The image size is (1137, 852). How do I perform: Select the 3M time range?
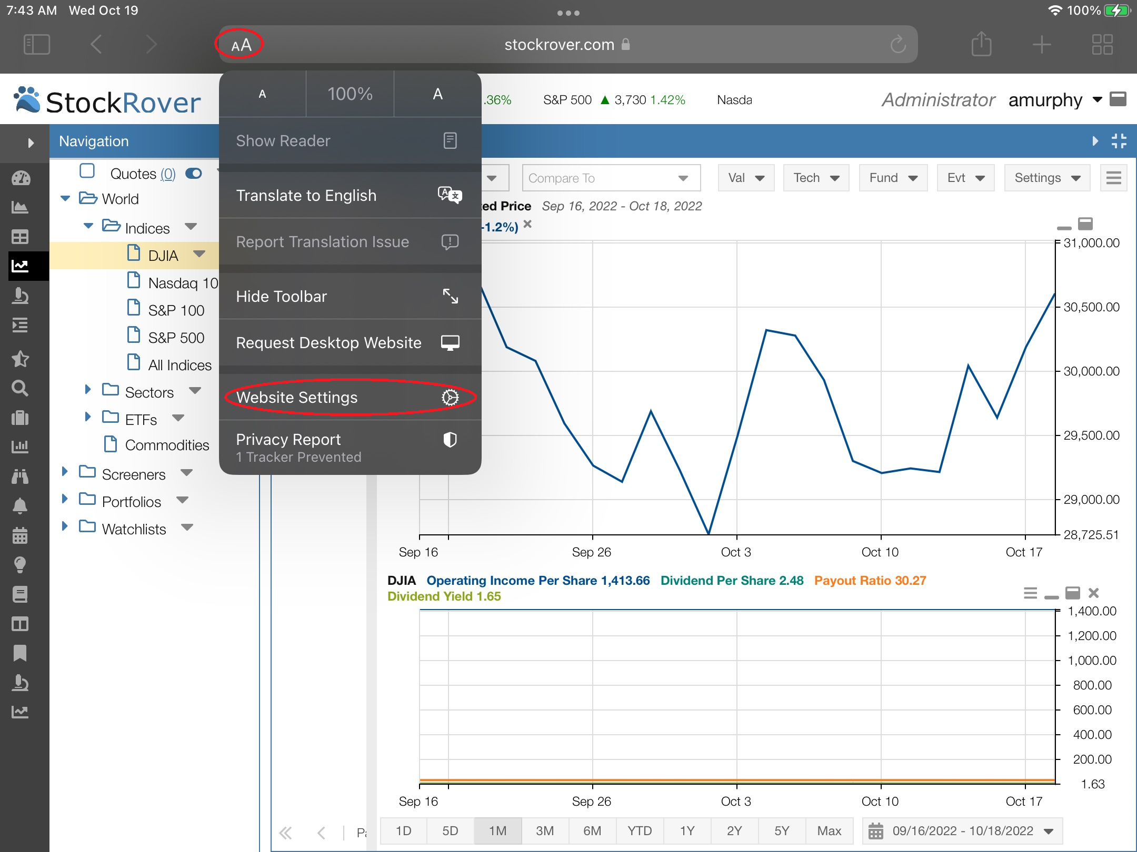[545, 831]
